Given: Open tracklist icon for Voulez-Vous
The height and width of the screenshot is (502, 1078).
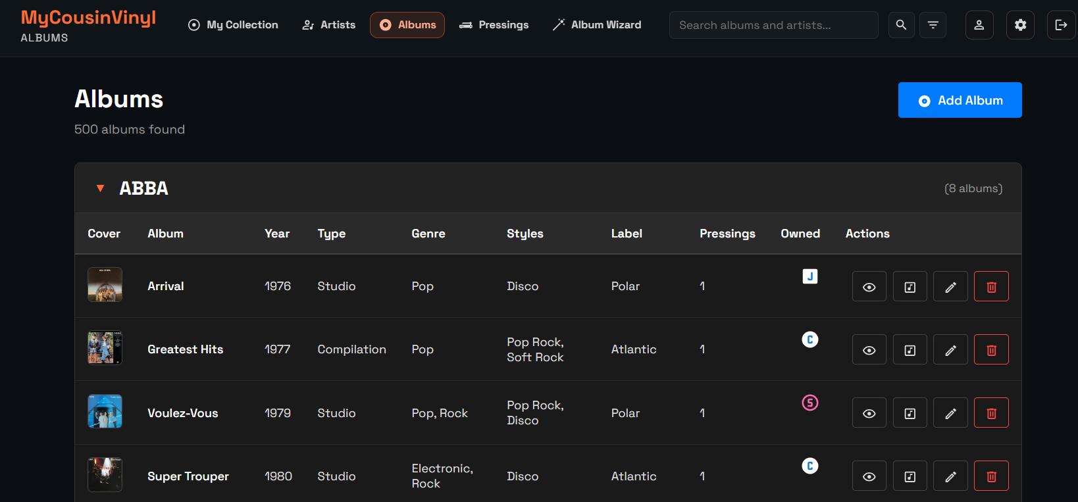Looking at the screenshot, I should click(910, 413).
